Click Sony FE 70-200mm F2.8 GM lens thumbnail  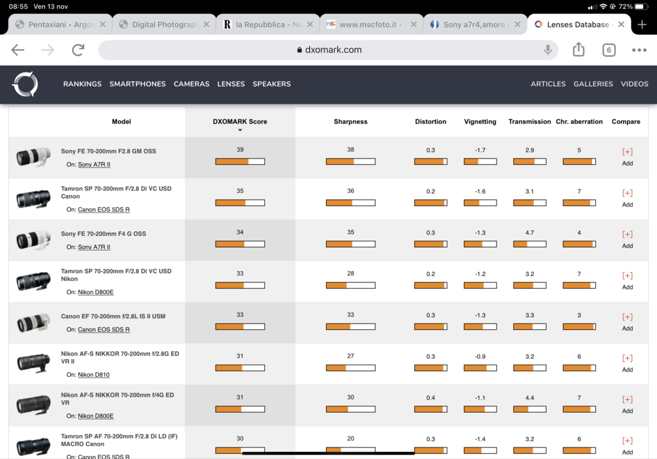click(33, 157)
